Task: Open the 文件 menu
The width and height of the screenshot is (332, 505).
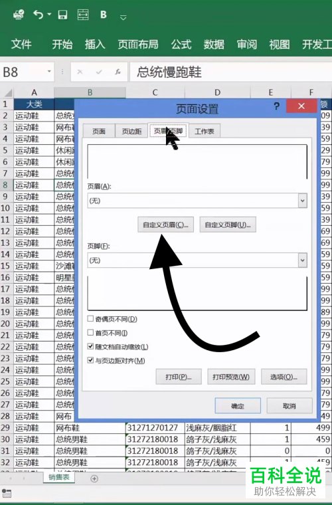Action: (x=21, y=44)
